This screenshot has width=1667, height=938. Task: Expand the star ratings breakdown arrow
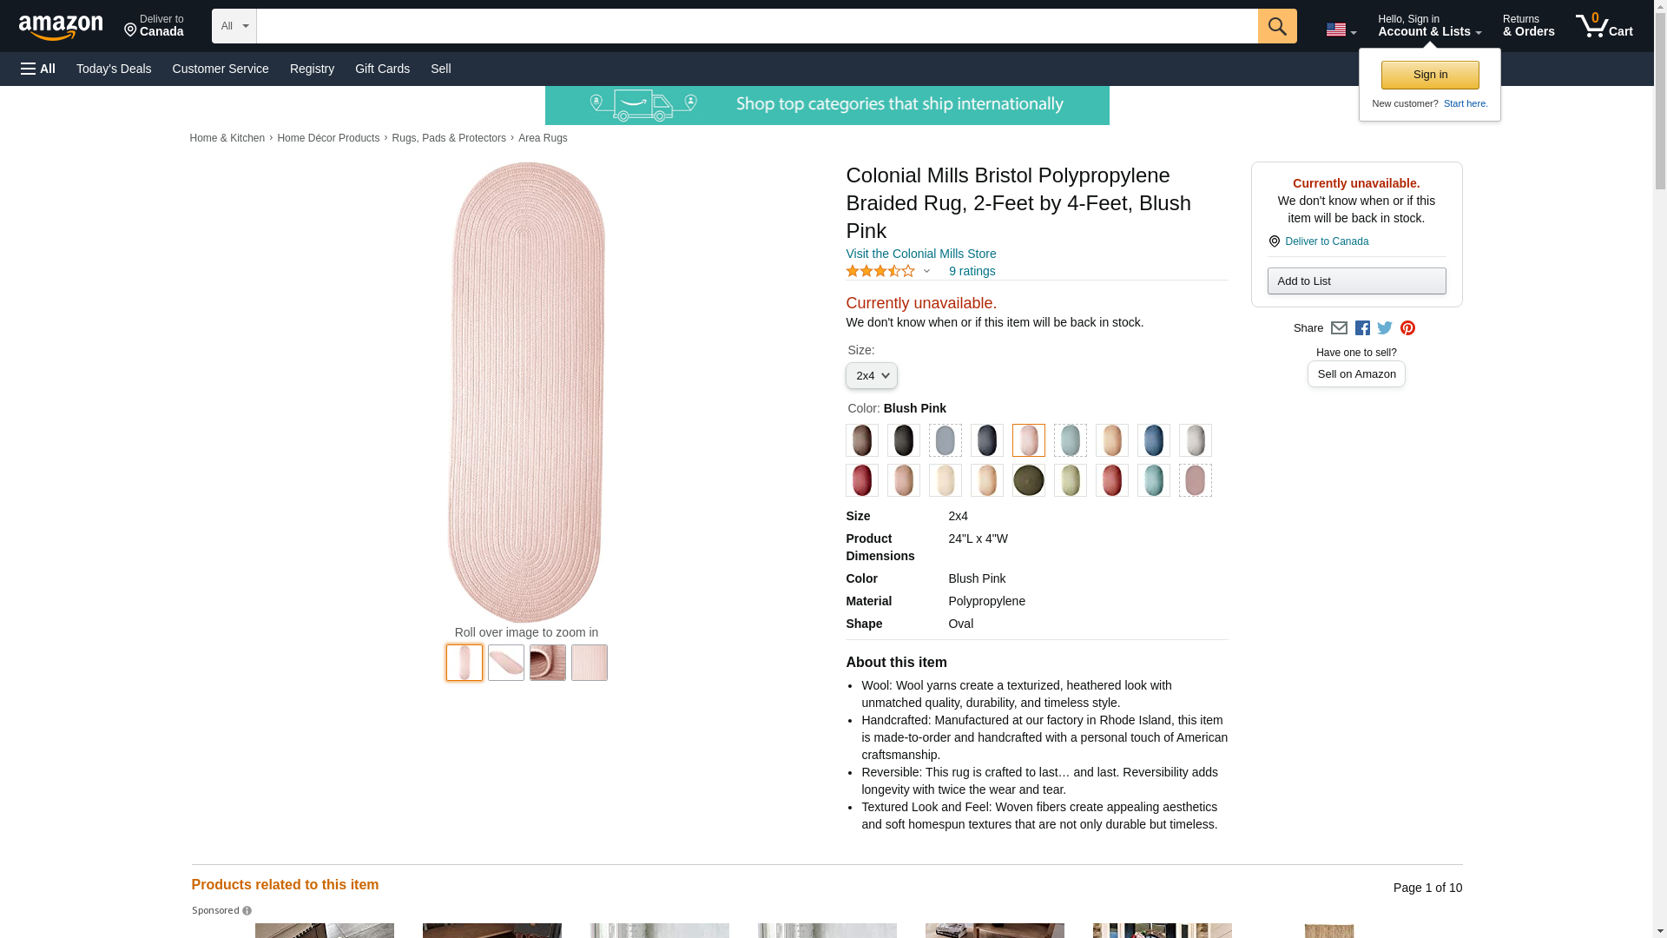coord(926,271)
